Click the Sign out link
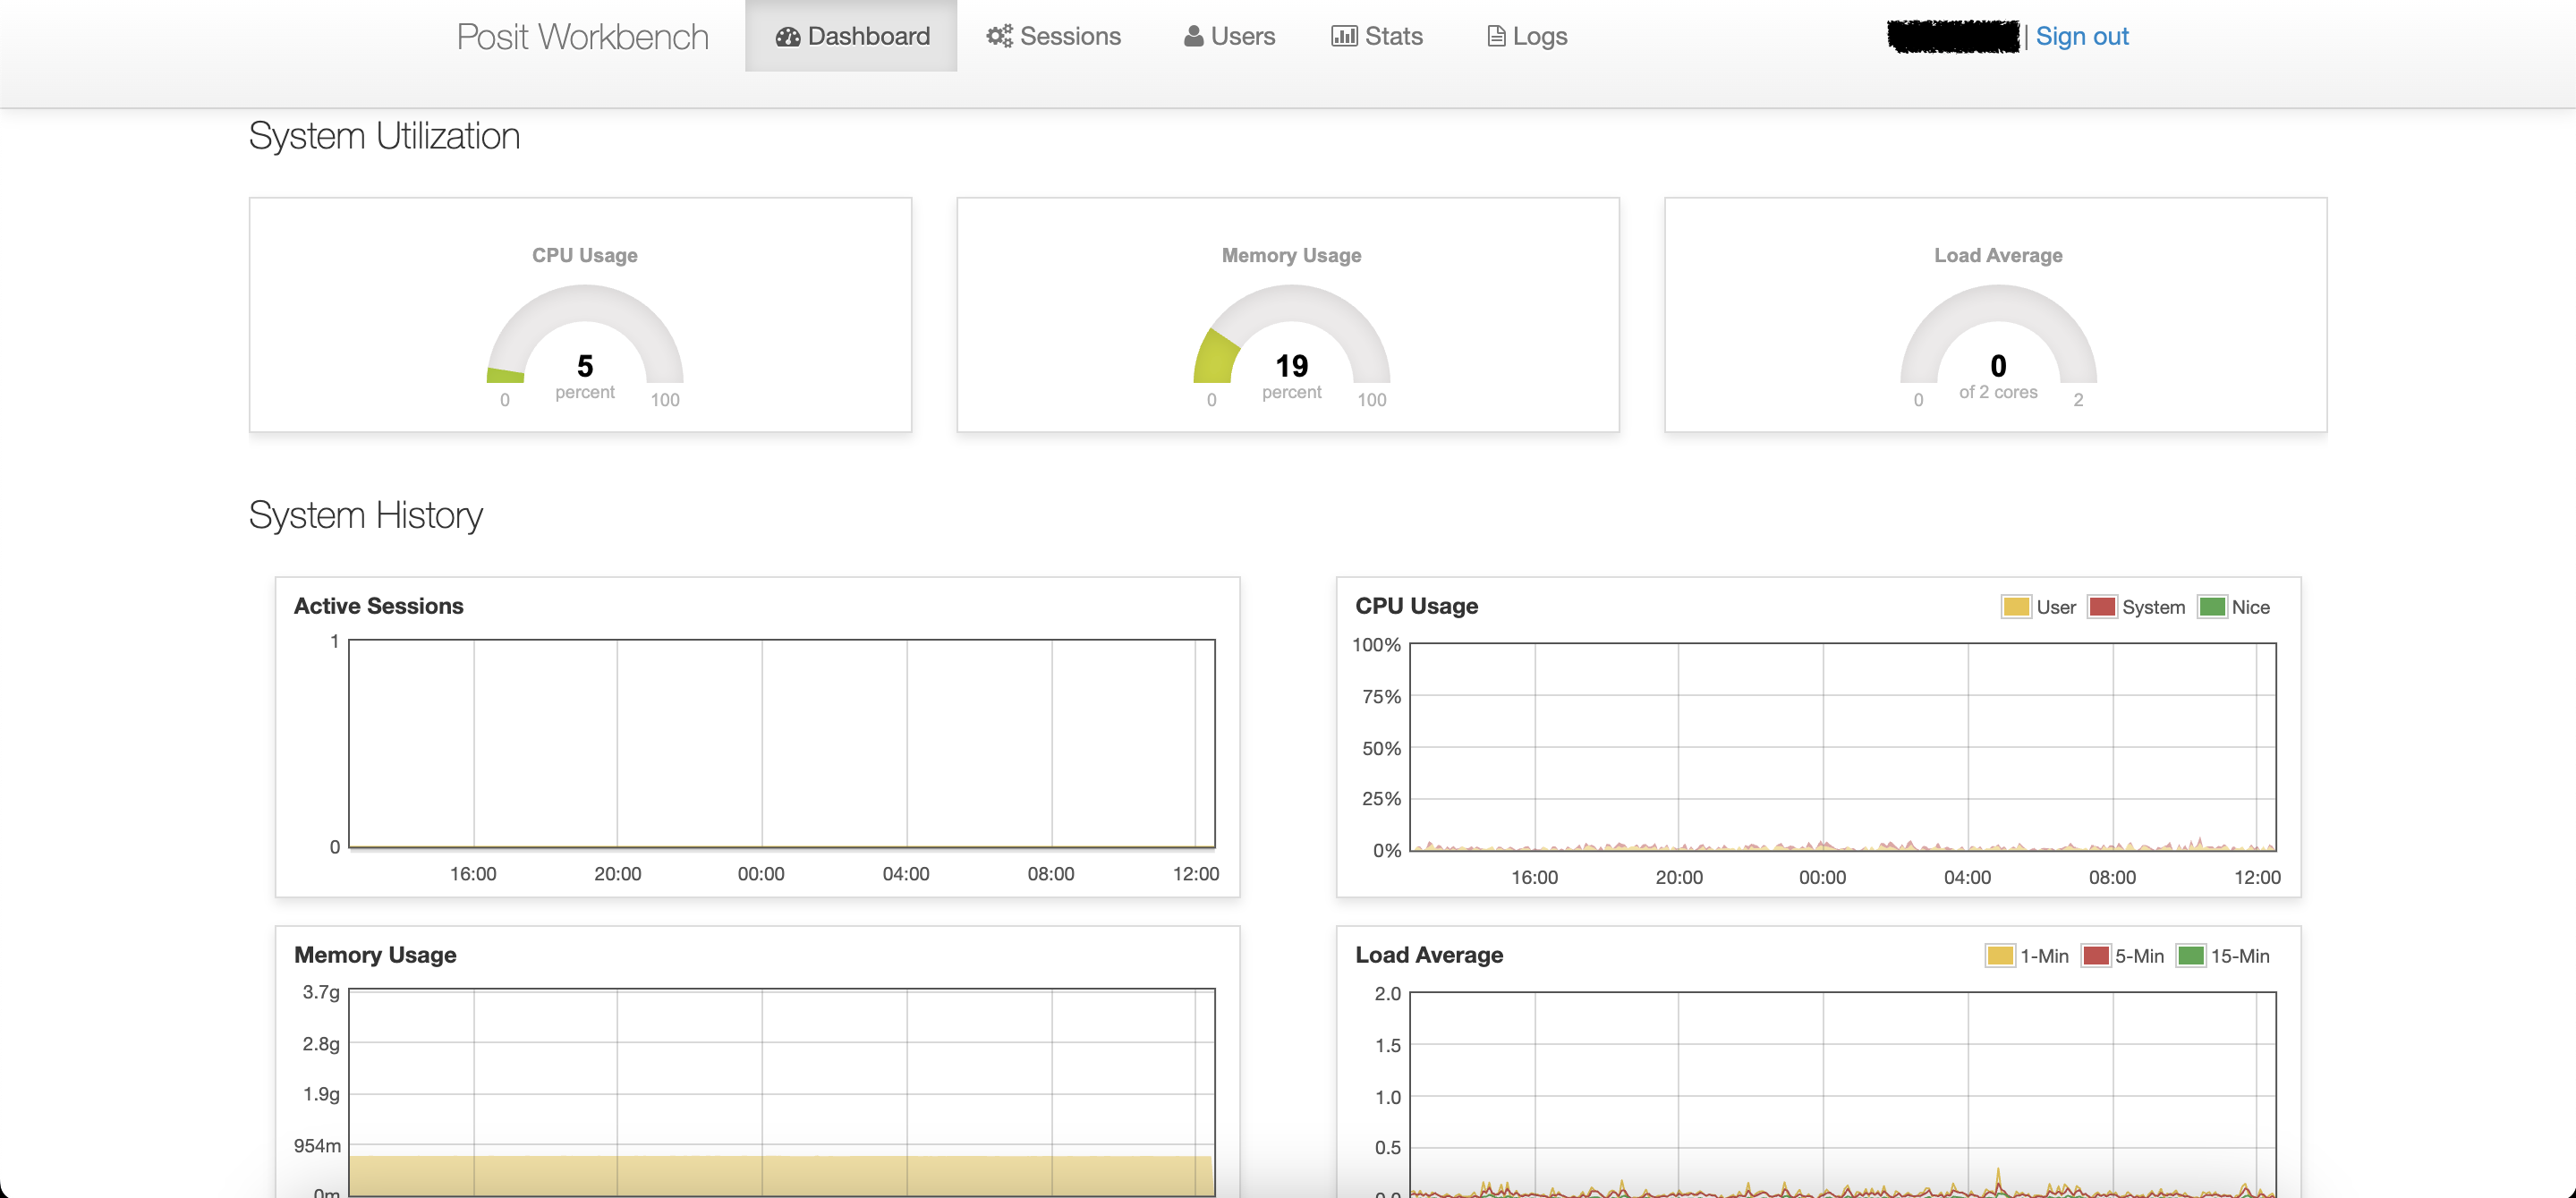Viewport: 2576px width, 1198px height. (x=2079, y=36)
